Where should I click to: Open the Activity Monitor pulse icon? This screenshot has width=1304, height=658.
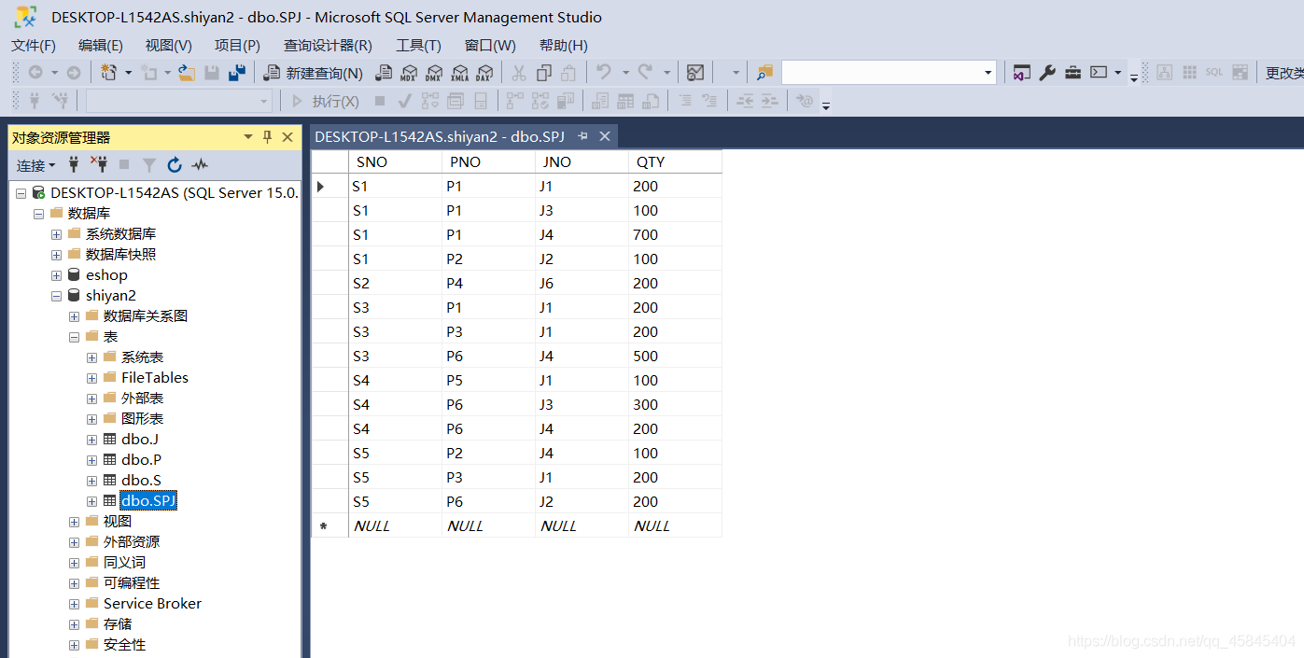click(x=200, y=165)
